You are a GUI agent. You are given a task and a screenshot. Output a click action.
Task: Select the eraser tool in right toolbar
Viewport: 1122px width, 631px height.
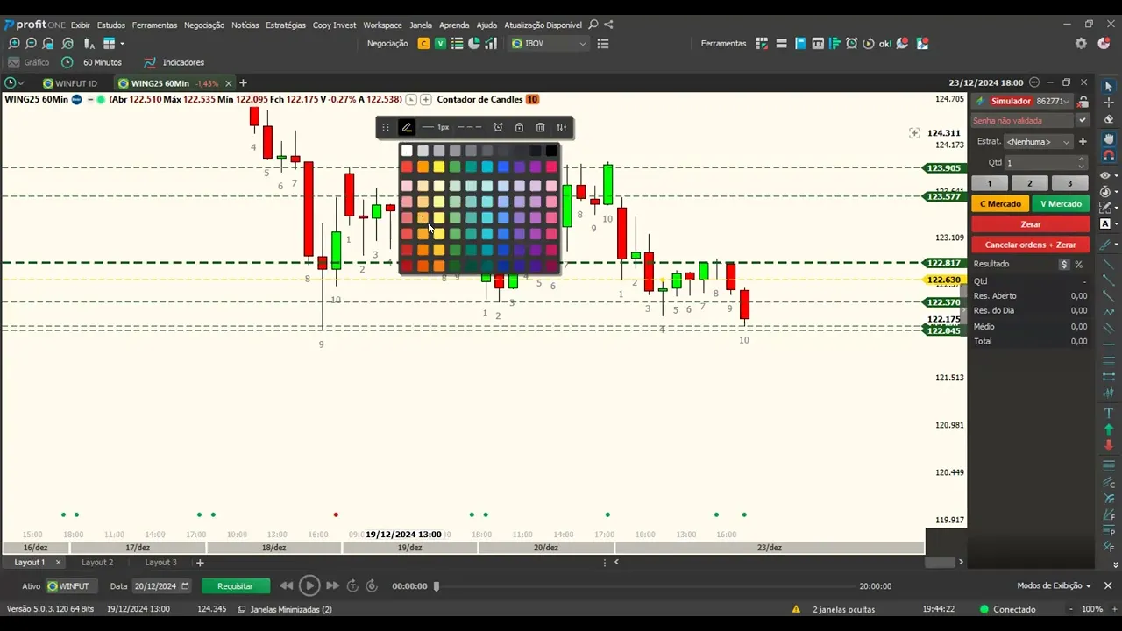coord(1108,119)
